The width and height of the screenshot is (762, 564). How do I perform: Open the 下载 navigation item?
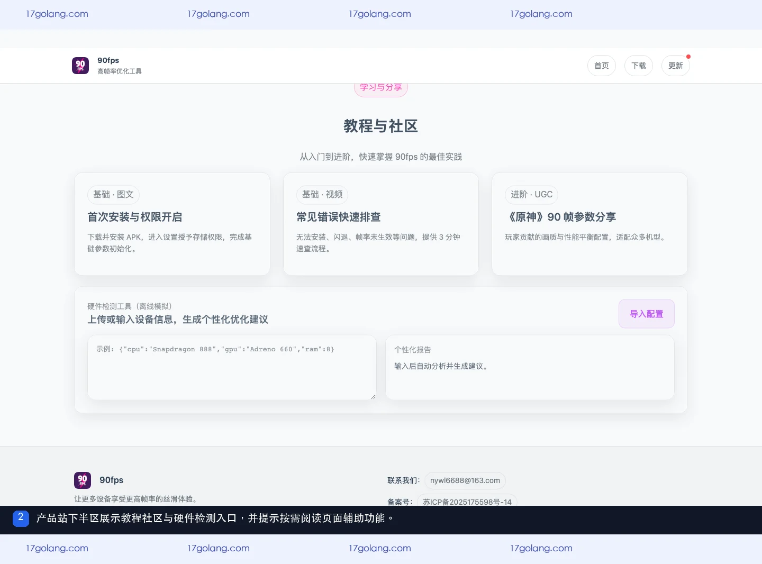tap(639, 66)
